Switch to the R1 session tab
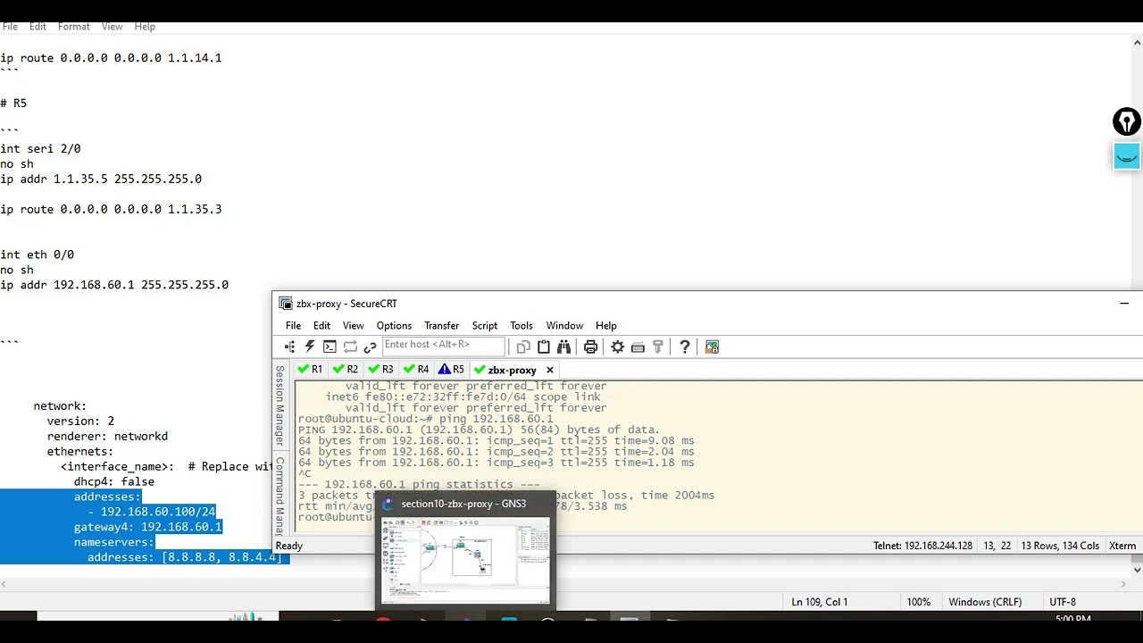Viewport: 1143px width, 643px height. tap(310, 370)
